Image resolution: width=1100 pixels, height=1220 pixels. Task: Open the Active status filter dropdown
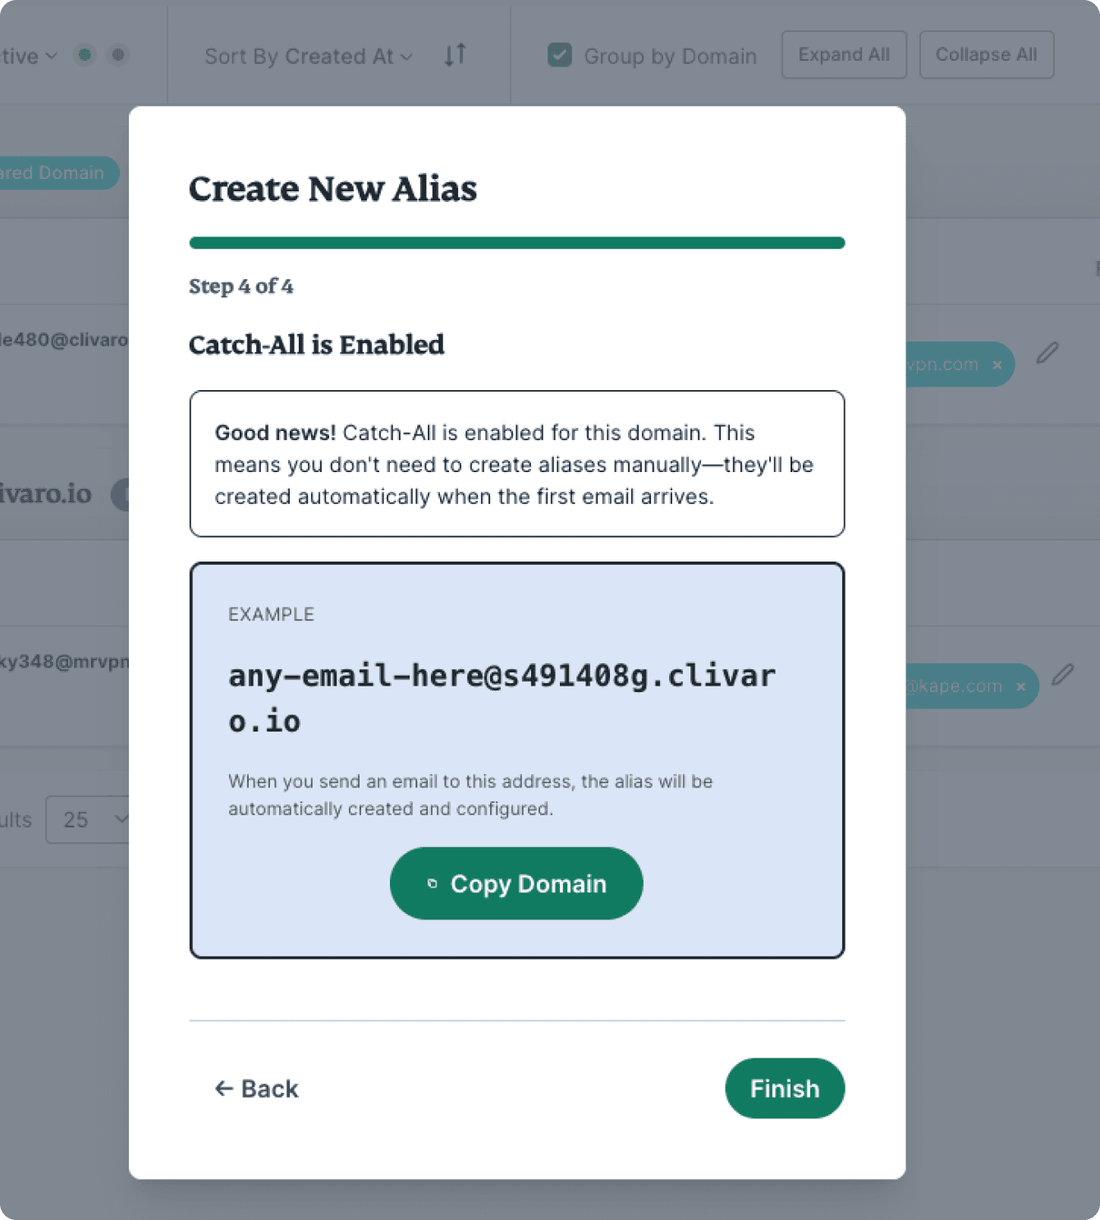coord(28,57)
